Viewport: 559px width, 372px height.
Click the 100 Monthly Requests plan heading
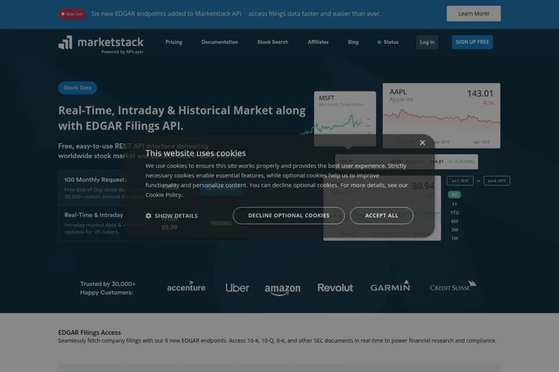point(95,180)
